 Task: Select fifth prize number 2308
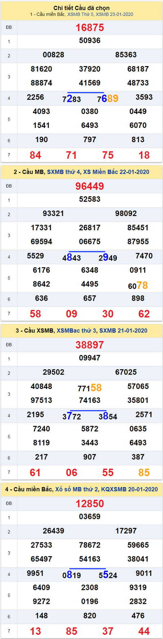coord(90,588)
